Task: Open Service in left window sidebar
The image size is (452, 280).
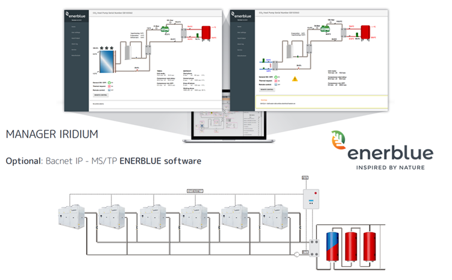Action: coord(74,49)
